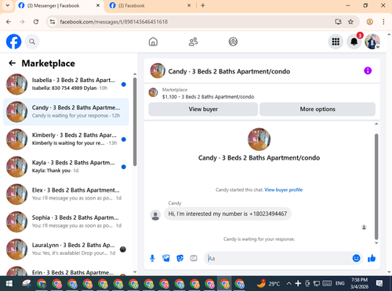Open the apps grid menu icon
The height and width of the screenshot is (291, 392).
click(x=336, y=41)
